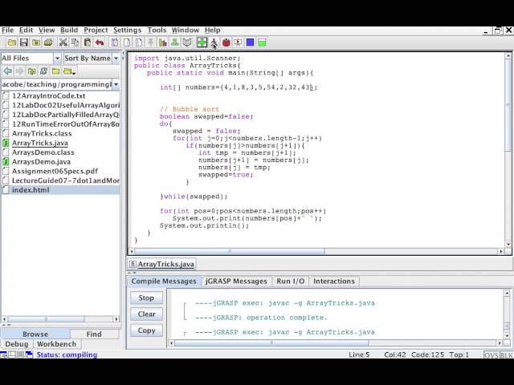514x385 pixels.
Task: Open a file with the folder icon
Action: point(12,43)
